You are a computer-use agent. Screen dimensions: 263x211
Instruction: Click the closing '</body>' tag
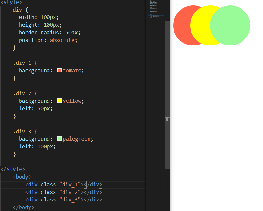(x=24, y=207)
